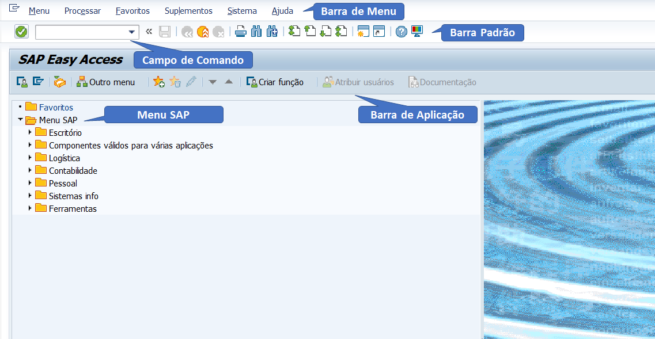The width and height of the screenshot is (655, 339).
Task: Click the Outro menu button
Action: point(105,82)
